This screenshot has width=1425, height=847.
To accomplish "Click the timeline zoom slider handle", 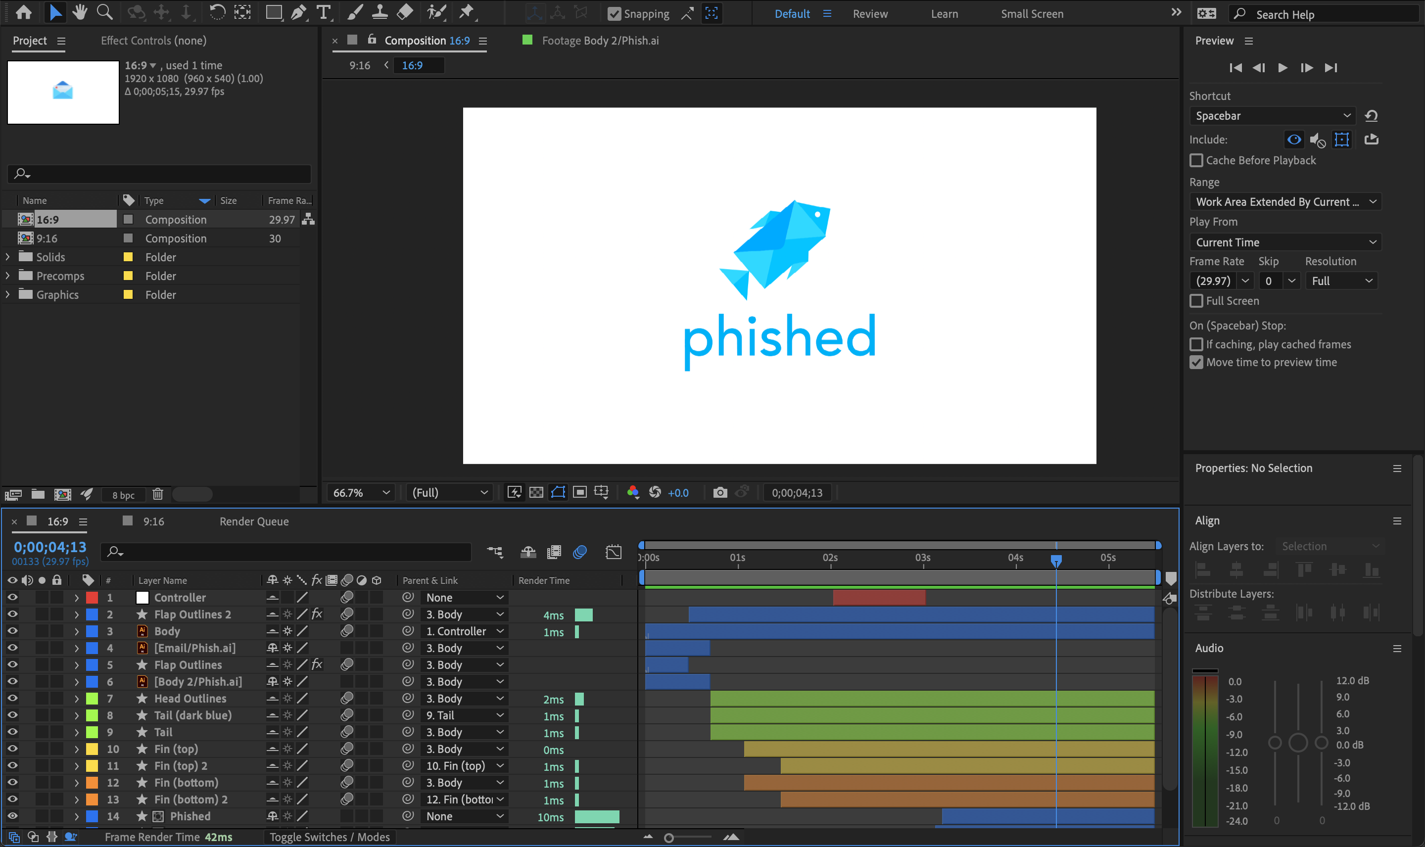I will (669, 838).
